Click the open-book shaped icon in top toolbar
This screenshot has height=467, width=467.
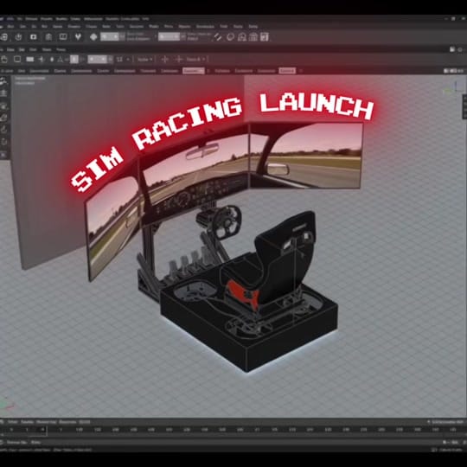point(63,36)
